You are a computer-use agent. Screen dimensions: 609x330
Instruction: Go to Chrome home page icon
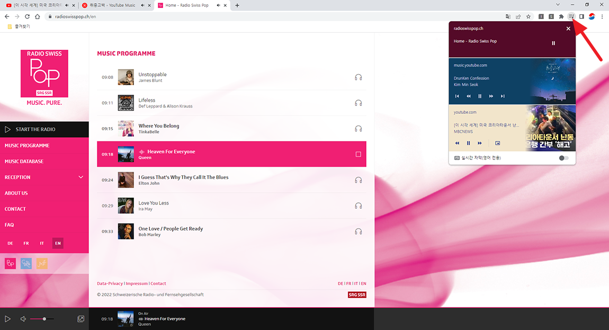click(x=37, y=16)
